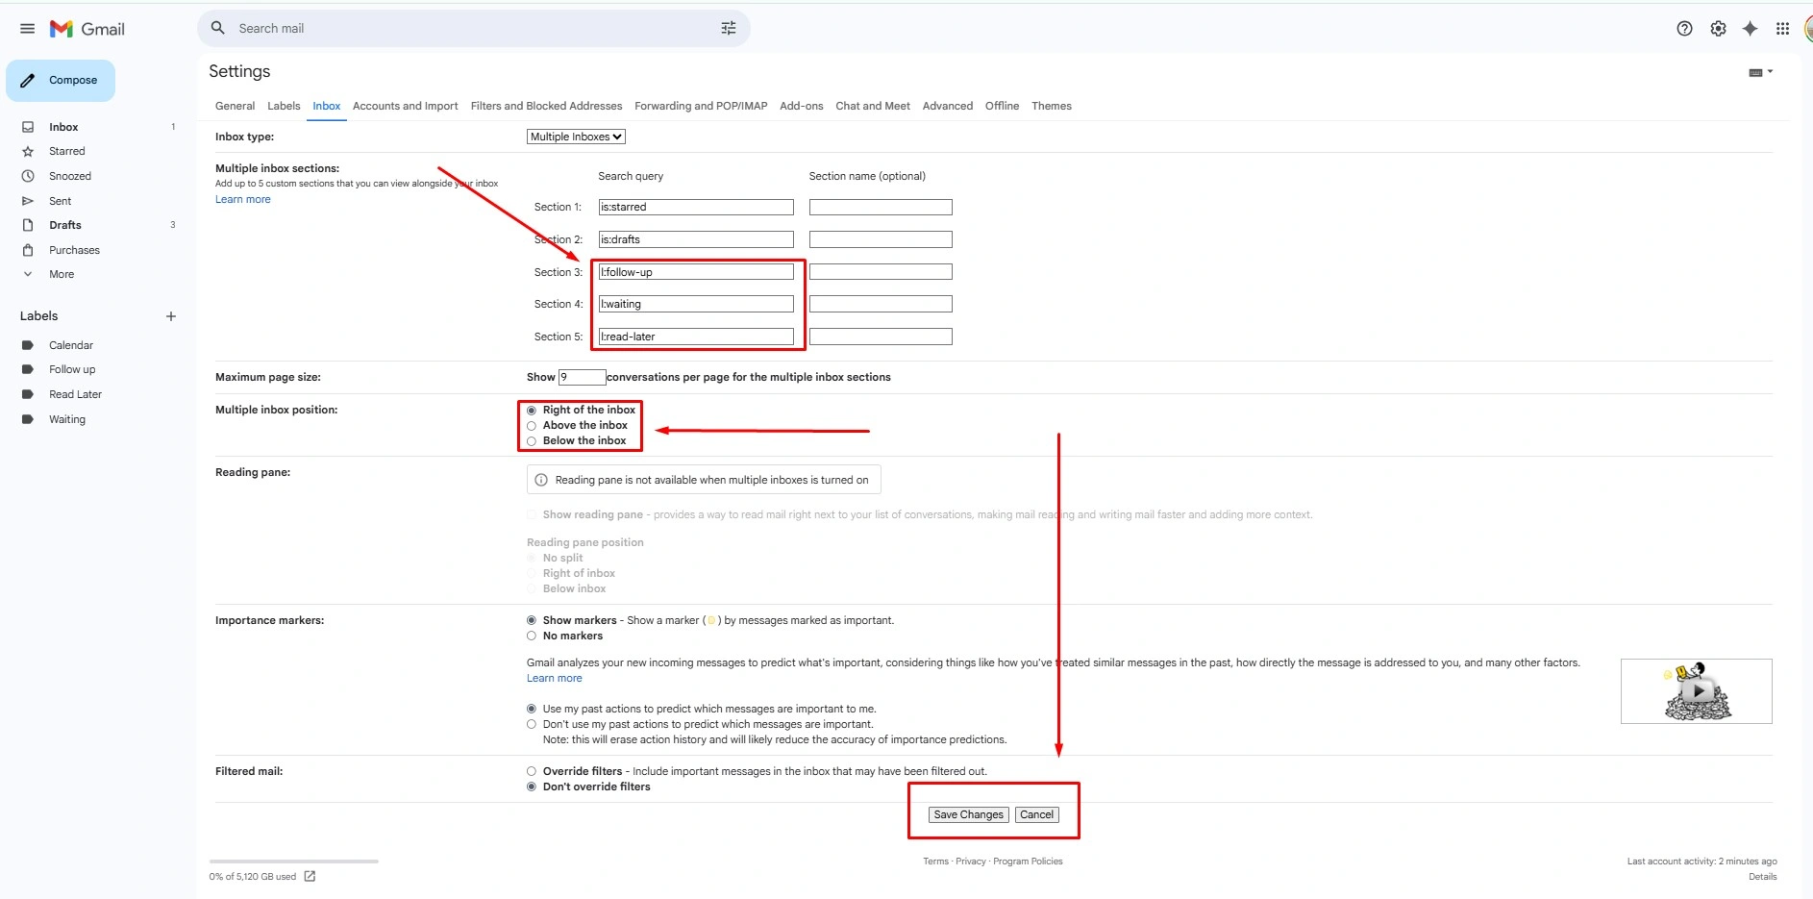Click the Gmail logo

coord(87,29)
